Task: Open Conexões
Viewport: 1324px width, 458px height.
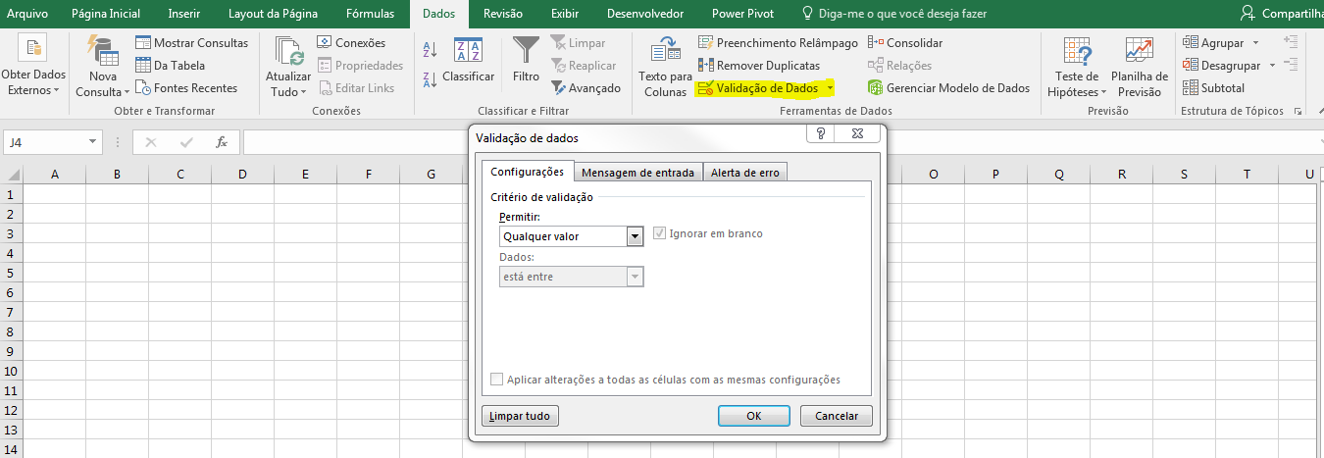Action: click(351, 43)
